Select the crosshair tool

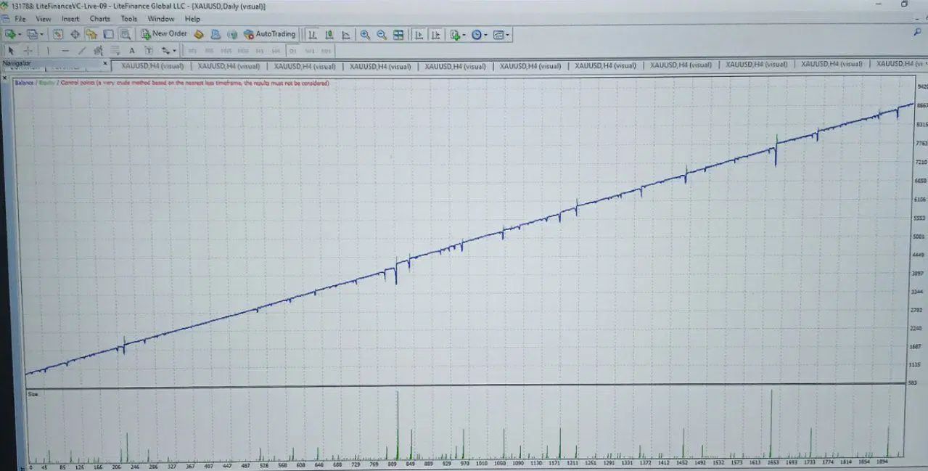pos(28,51)
